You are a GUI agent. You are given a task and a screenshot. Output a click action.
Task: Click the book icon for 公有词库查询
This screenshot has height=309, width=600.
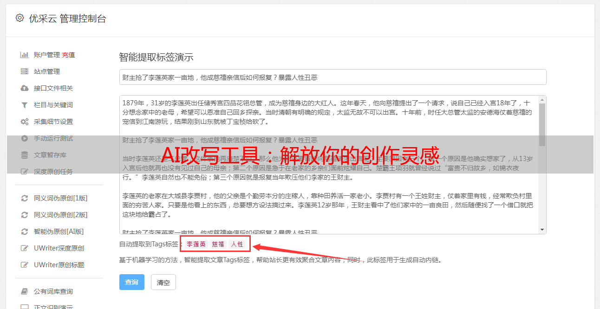(x=25, y=291)
